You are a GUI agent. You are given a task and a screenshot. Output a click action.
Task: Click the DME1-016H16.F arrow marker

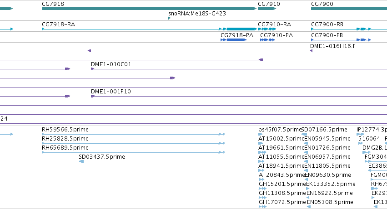311,51
